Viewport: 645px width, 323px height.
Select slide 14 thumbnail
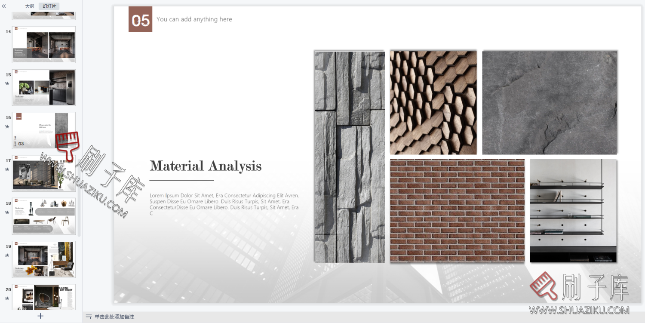click(44, 44)
